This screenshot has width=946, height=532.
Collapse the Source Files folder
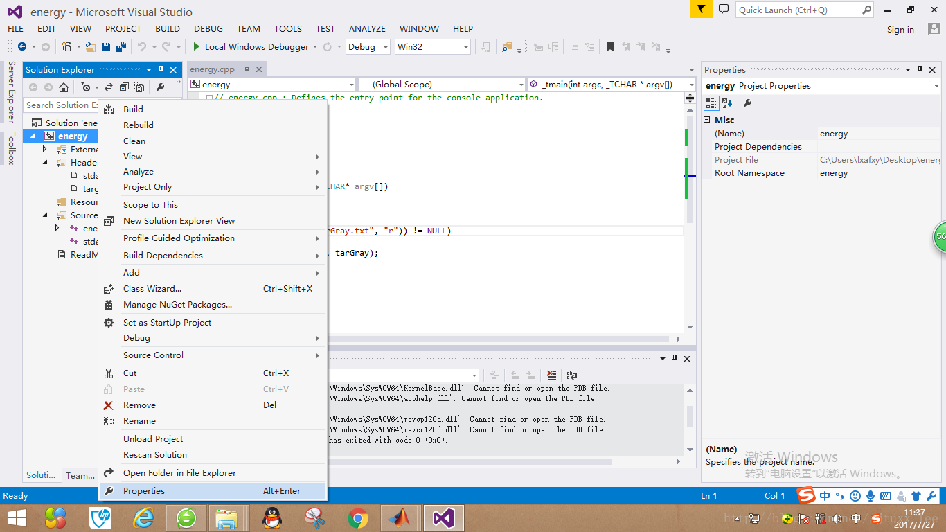click(x=45, y=215)
